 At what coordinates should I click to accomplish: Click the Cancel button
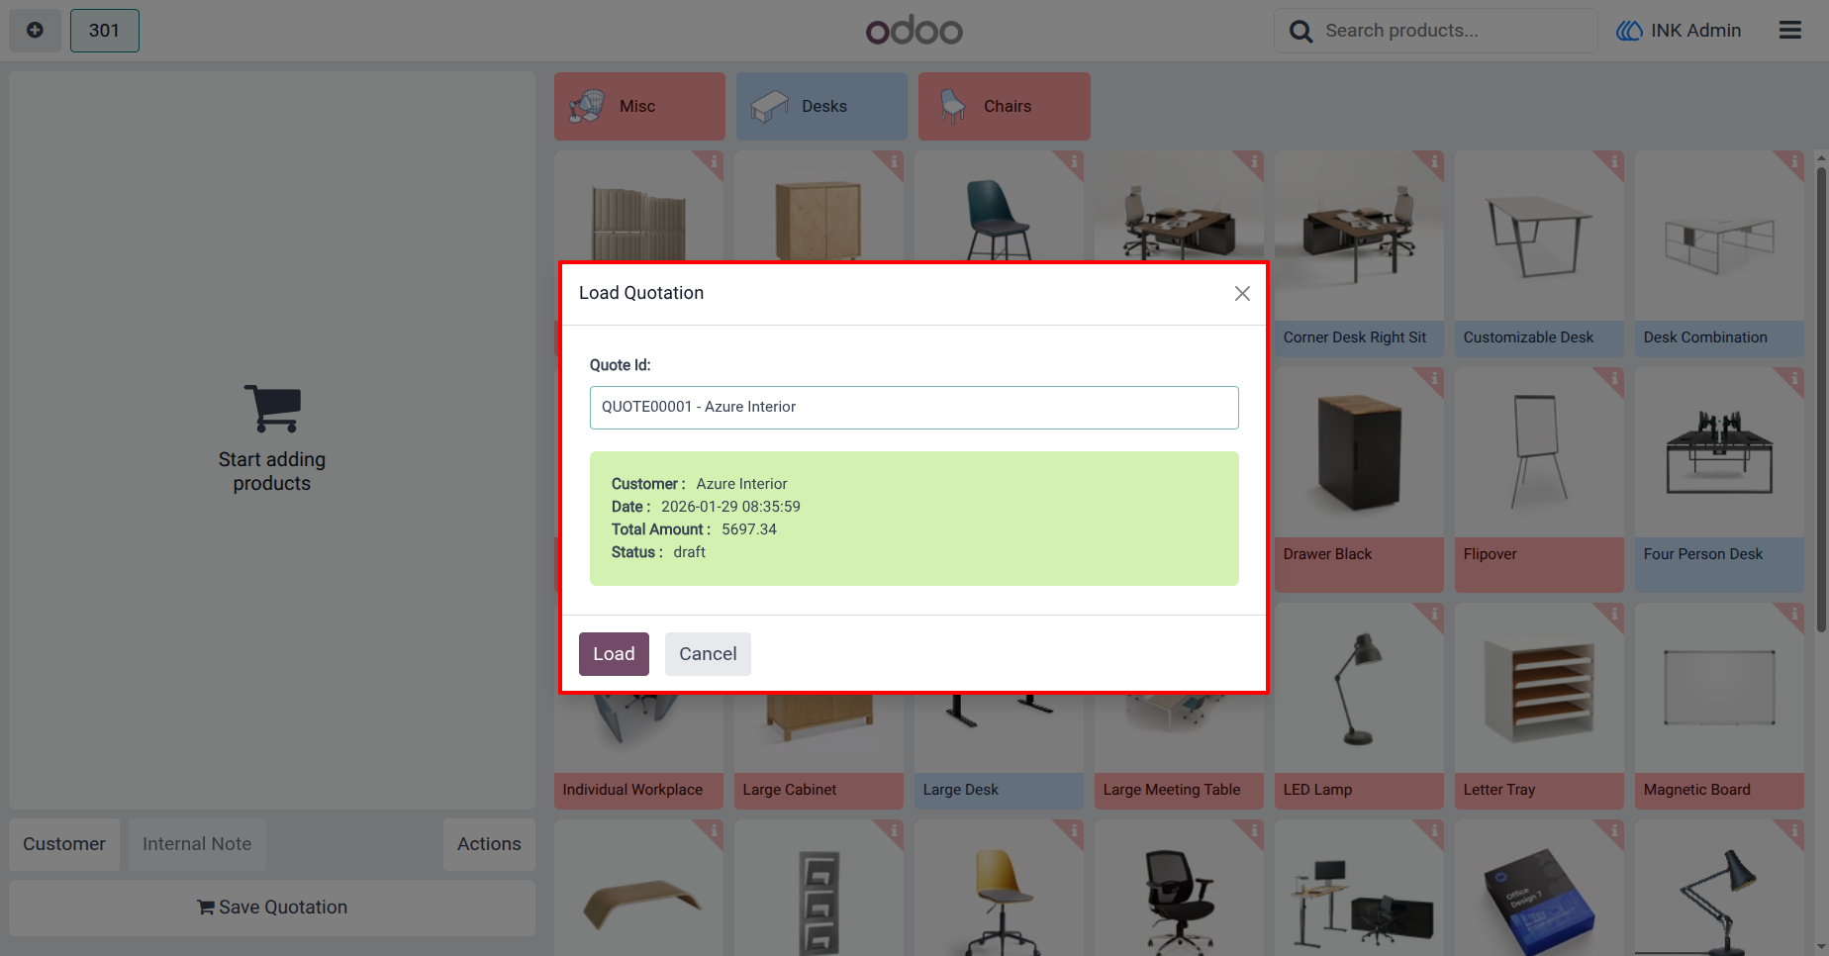708,654
